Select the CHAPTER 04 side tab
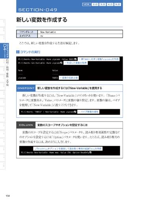 click(x=4, y=51)
